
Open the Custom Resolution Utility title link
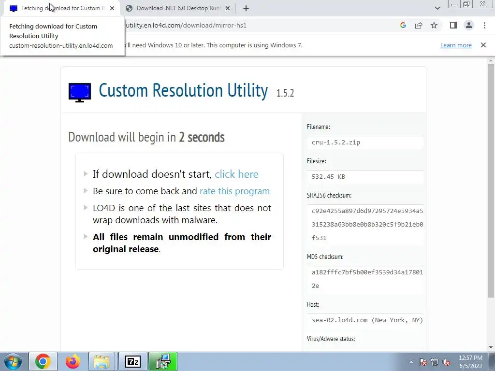[183, 90]
